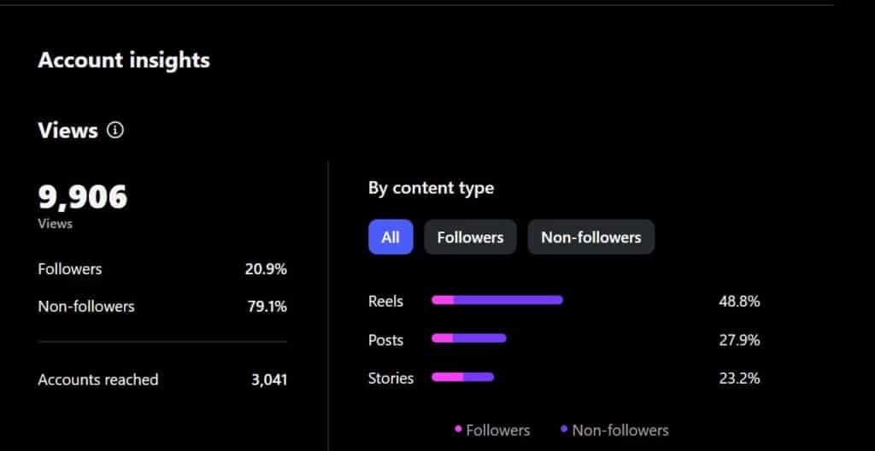875x451 pixels.
Task: Switch to the Followers content filter
Action: coord(470,237)
